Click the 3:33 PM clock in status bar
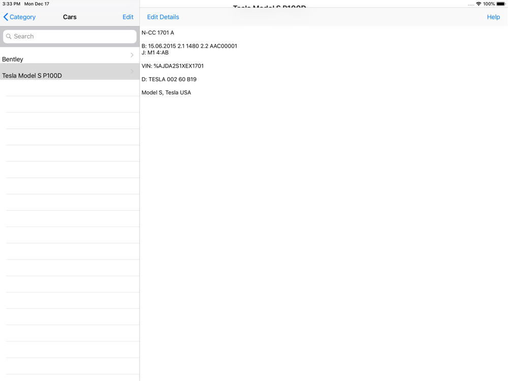This screenshot has width=508, height=381. point(11,4)
